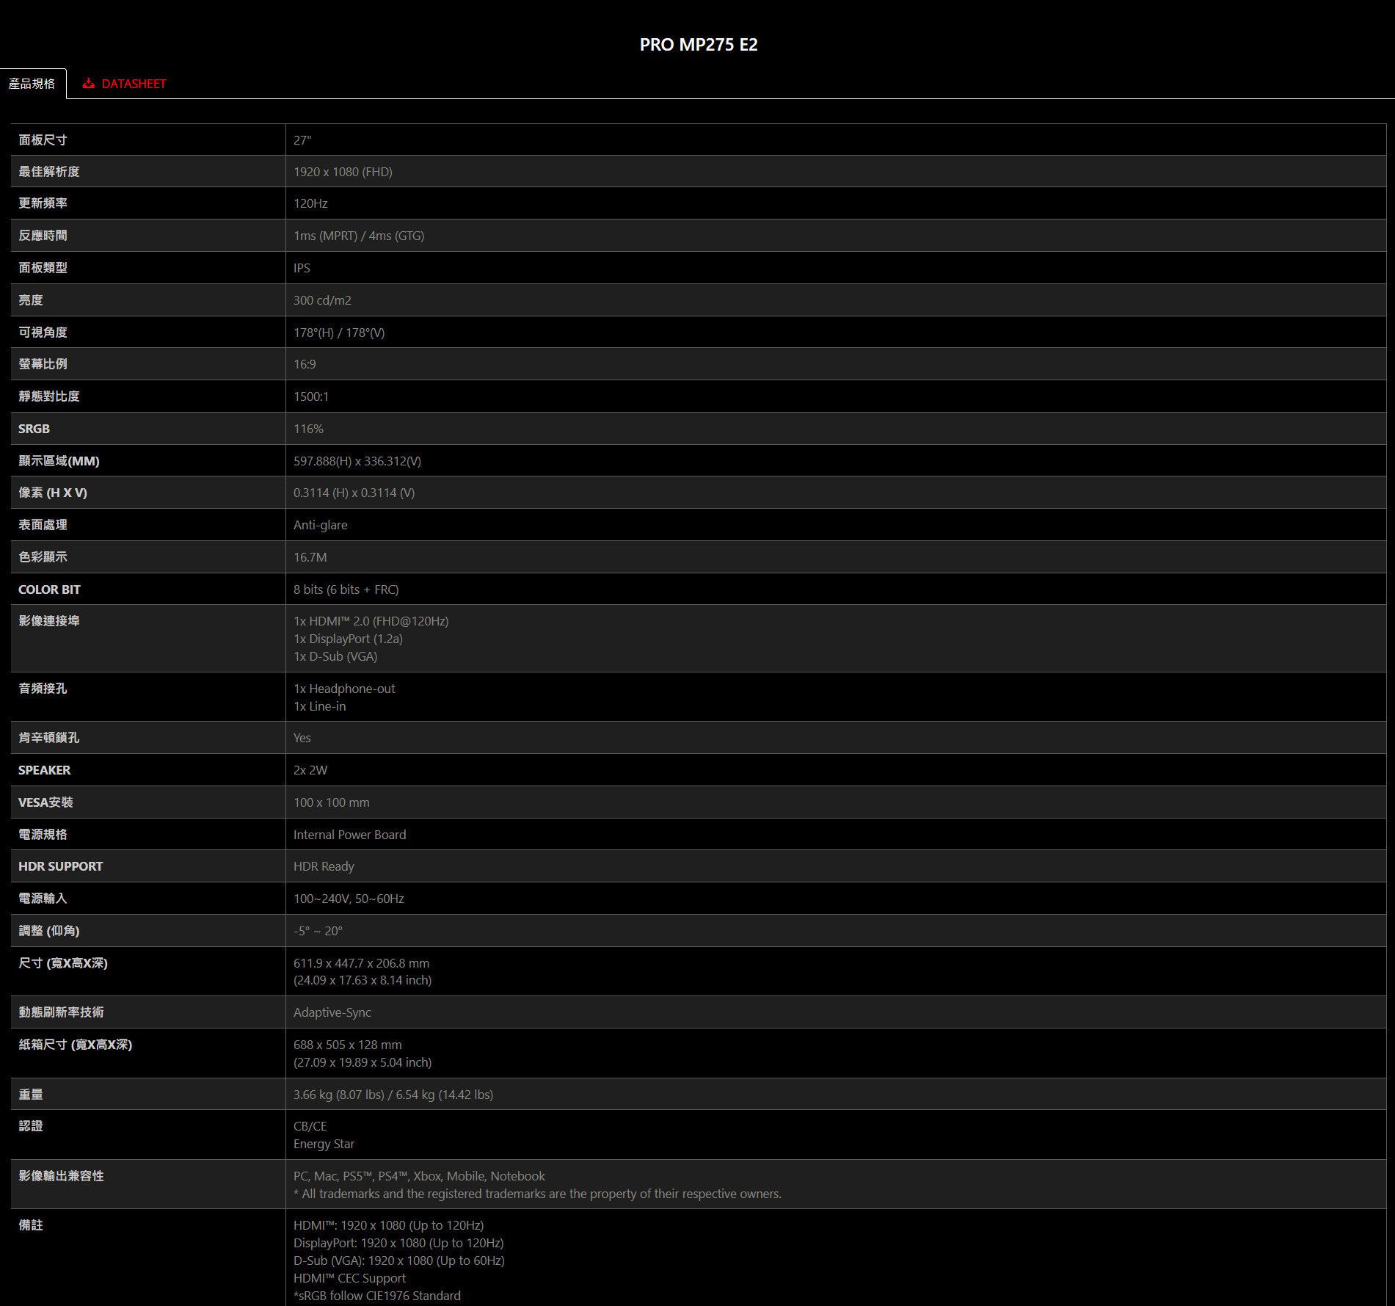Select the 影像連接埠 row label
Image resolution: width=1395 pixels, height=1306 pixels.
[x=49, y=621]
